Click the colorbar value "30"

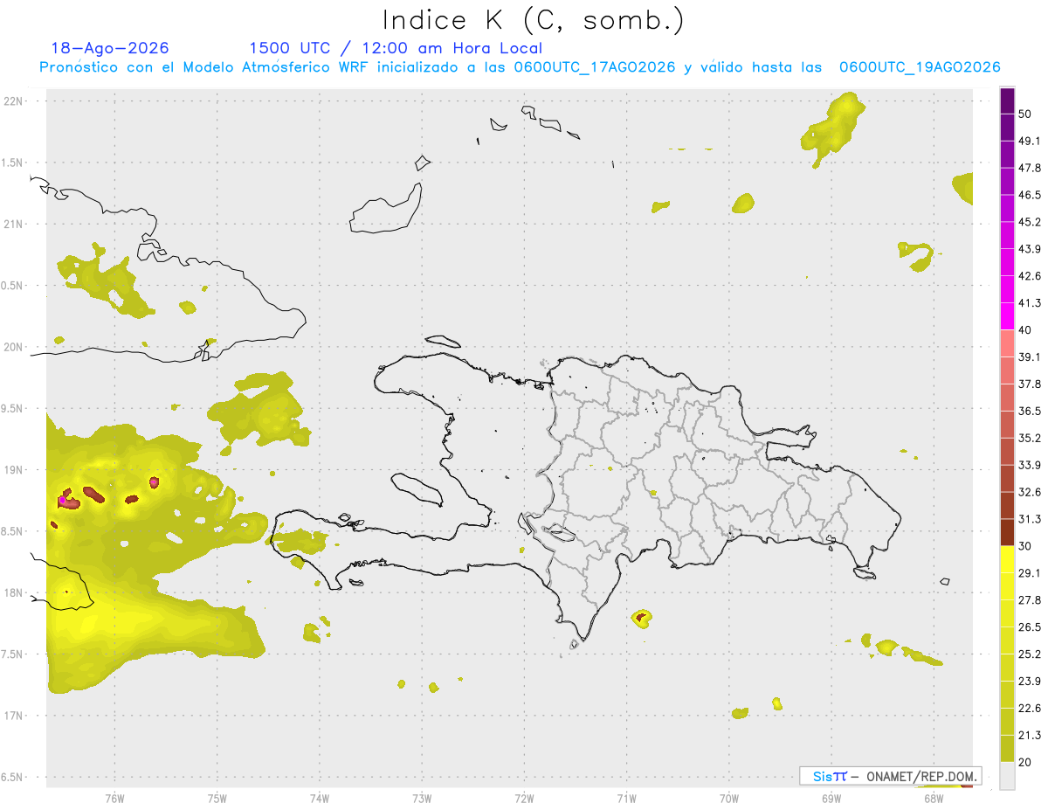point(1026,546)
